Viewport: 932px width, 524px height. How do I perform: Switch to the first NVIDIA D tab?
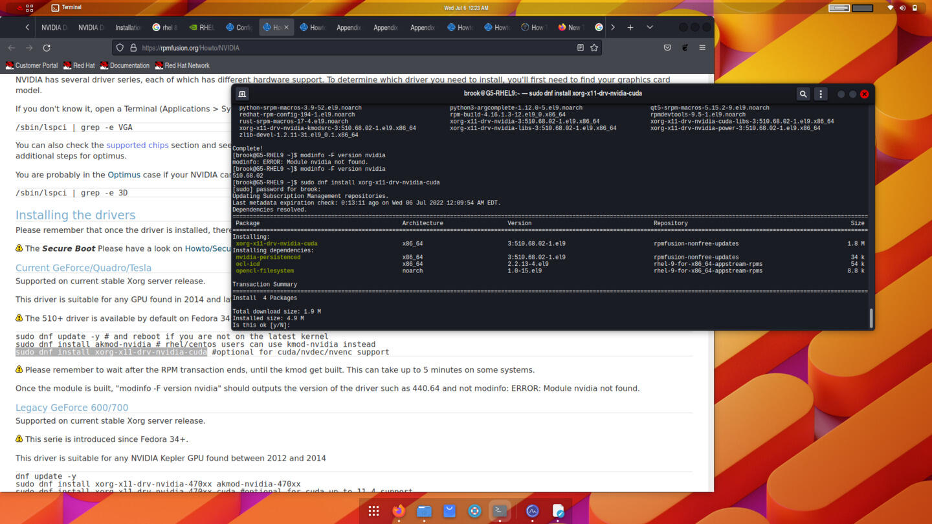click(54, 27)
